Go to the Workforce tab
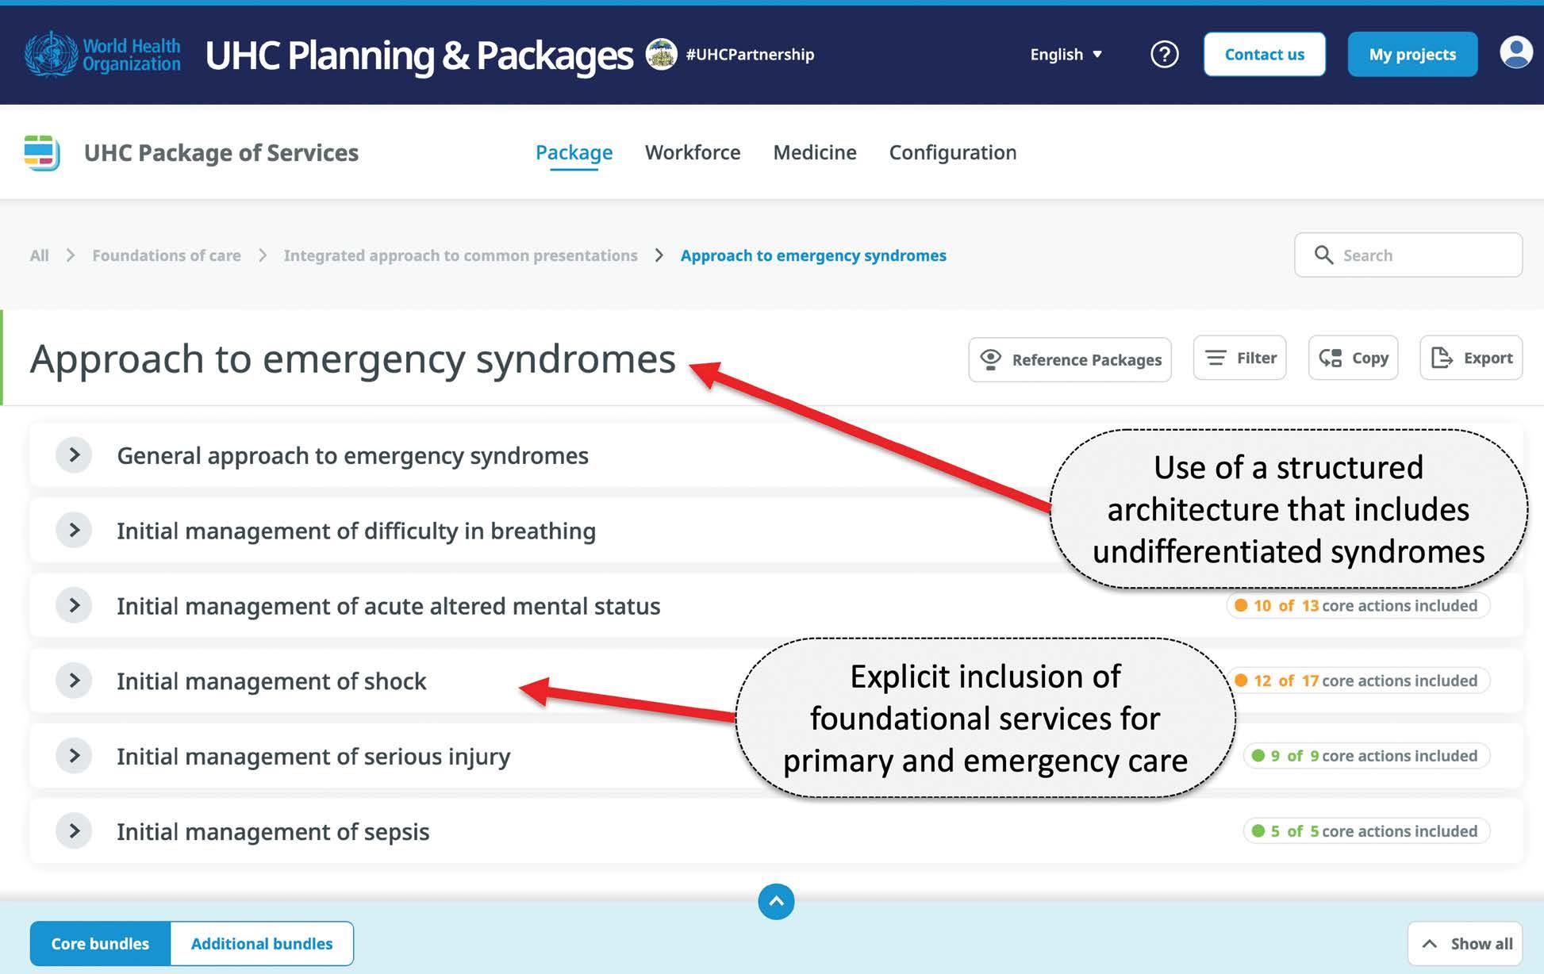The width and height of the screenshot is (1544, 974). (x=693, y=152)
